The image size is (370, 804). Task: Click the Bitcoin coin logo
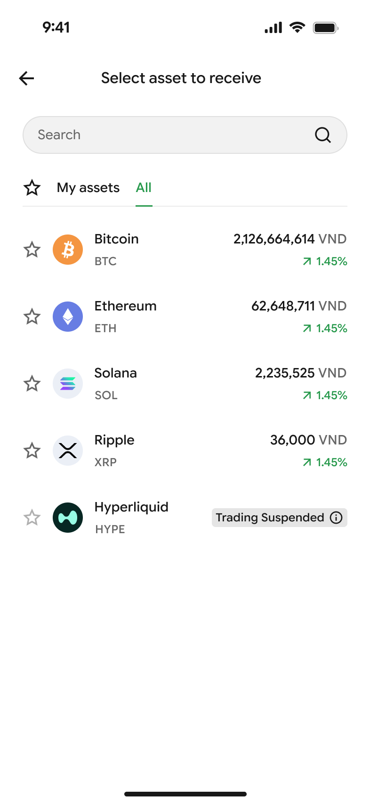click(68, 250)
